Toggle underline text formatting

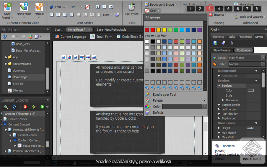(111, 7)
